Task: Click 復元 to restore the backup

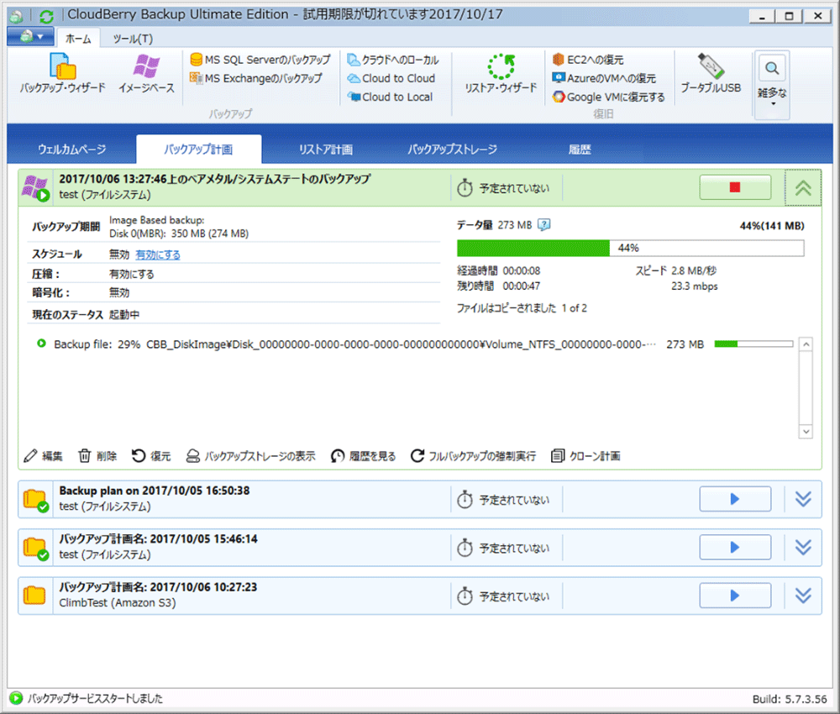Action: tap(151, 456)
